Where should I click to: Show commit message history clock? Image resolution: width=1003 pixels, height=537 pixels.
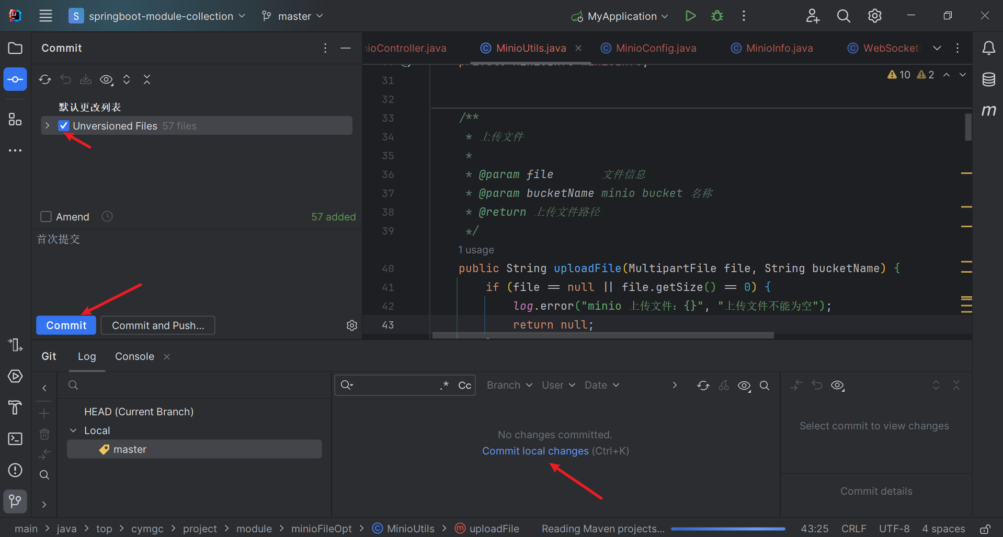pos(107,216)
